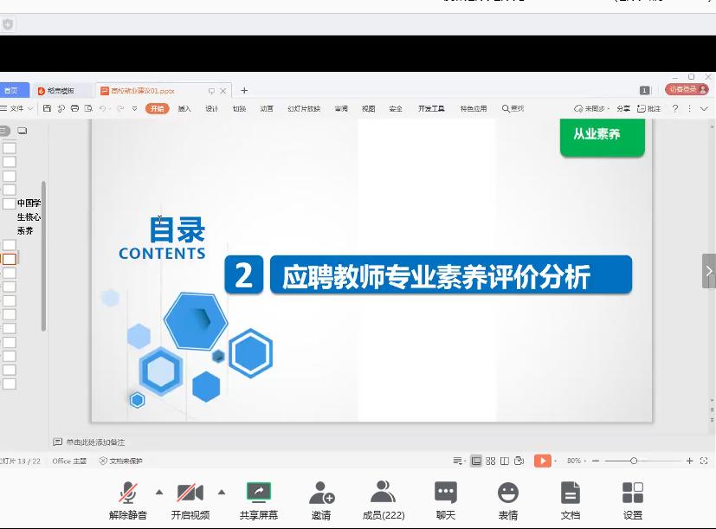Click the 开始 ribbon tab button
The image size is (716, 529).
pyautogui.click(x=157, y=108)
